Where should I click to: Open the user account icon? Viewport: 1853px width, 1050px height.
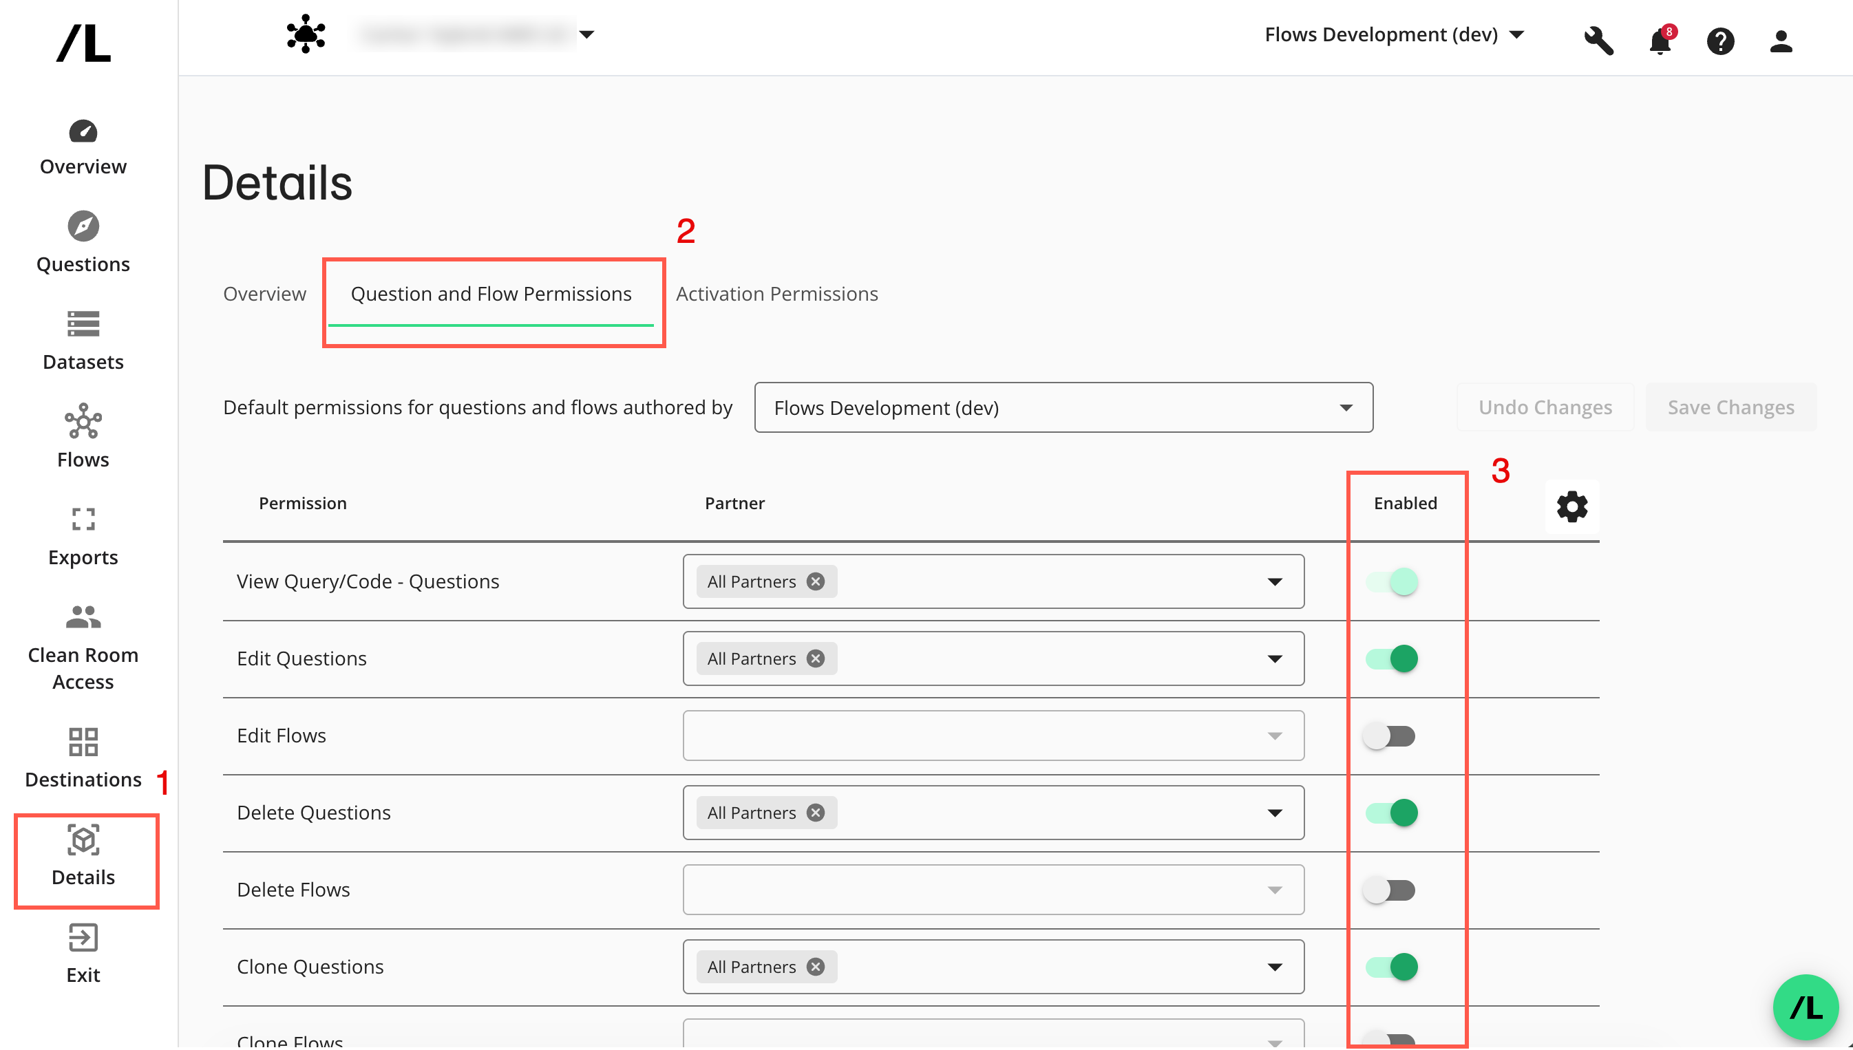[1781, 41]
